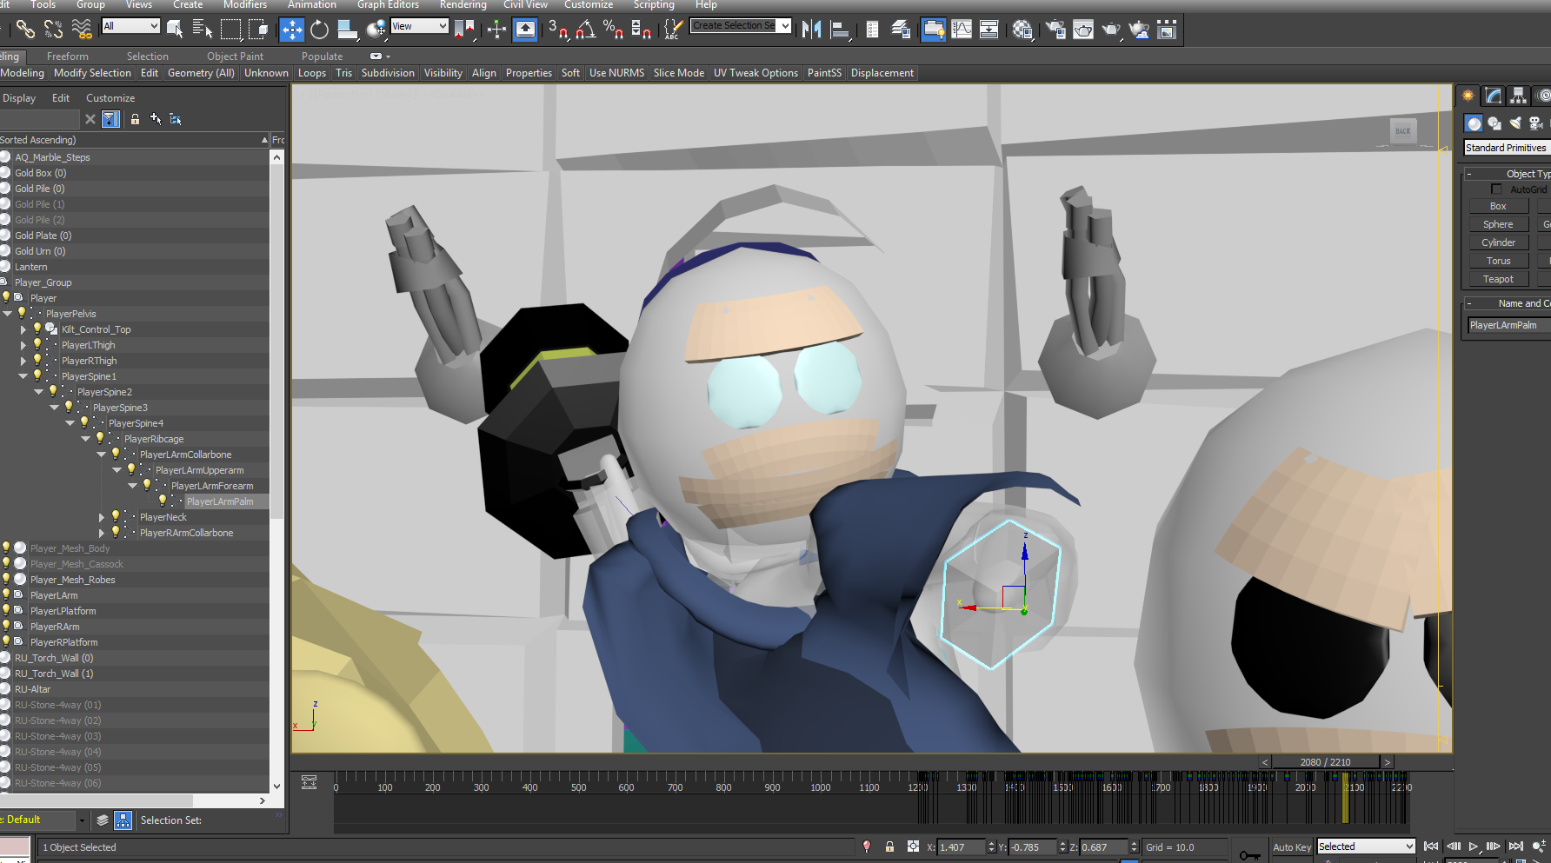Toggle Angle Snap on the main toolbar
The height and width of the screenshot is (863, 1551).
(x=586, y=30)
